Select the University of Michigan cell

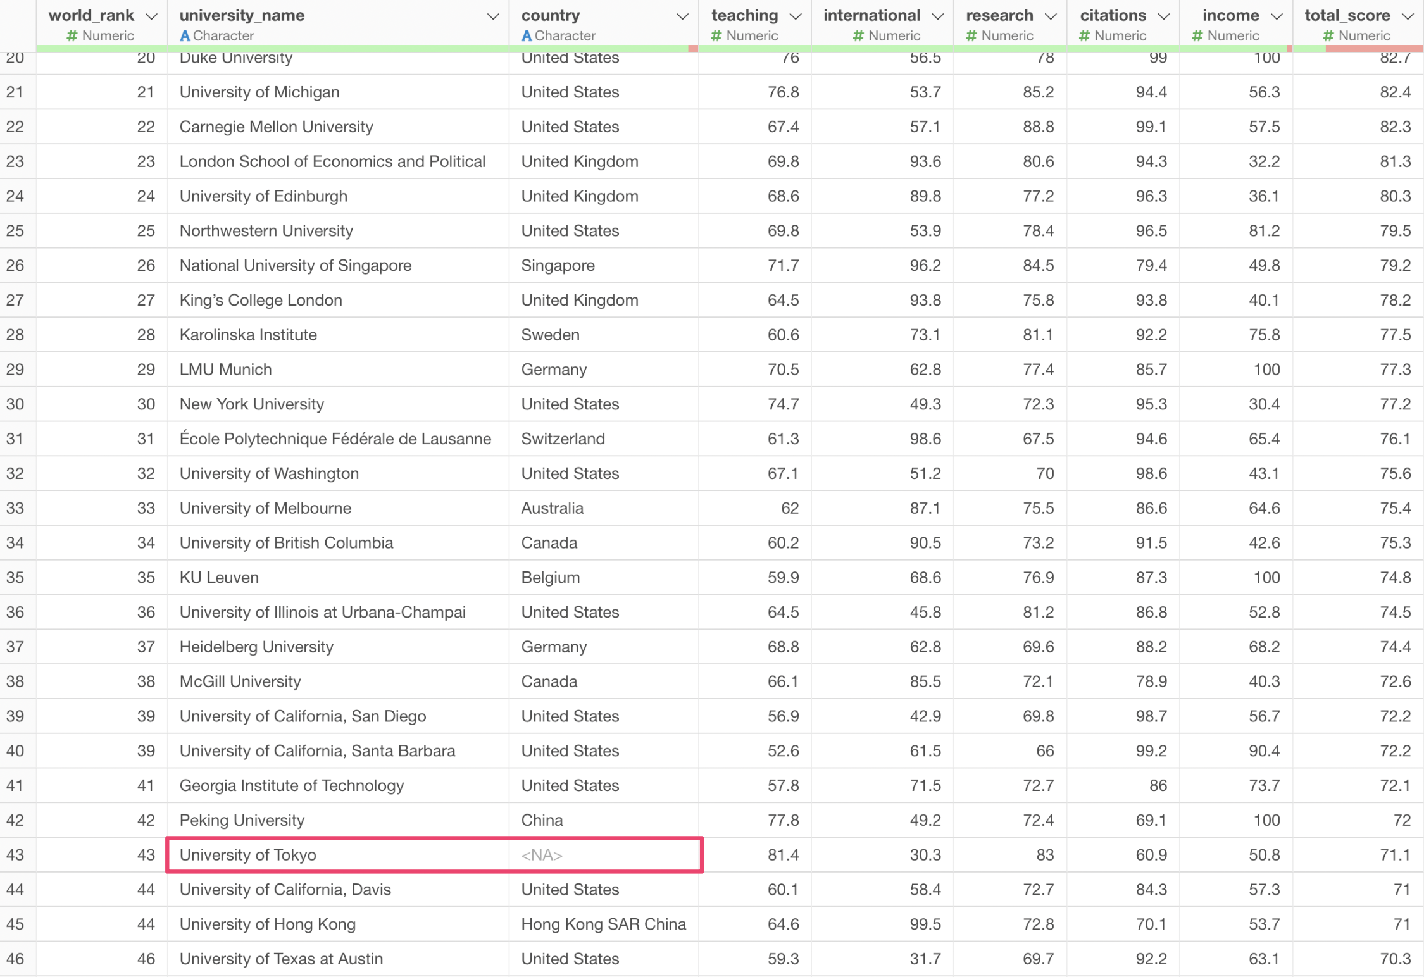tap(338, 92)
